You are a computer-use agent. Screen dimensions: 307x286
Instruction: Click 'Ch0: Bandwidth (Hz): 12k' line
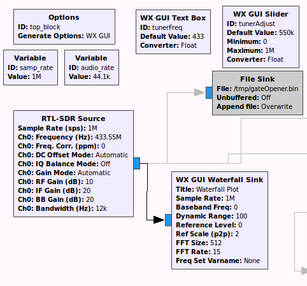point(62,208)
